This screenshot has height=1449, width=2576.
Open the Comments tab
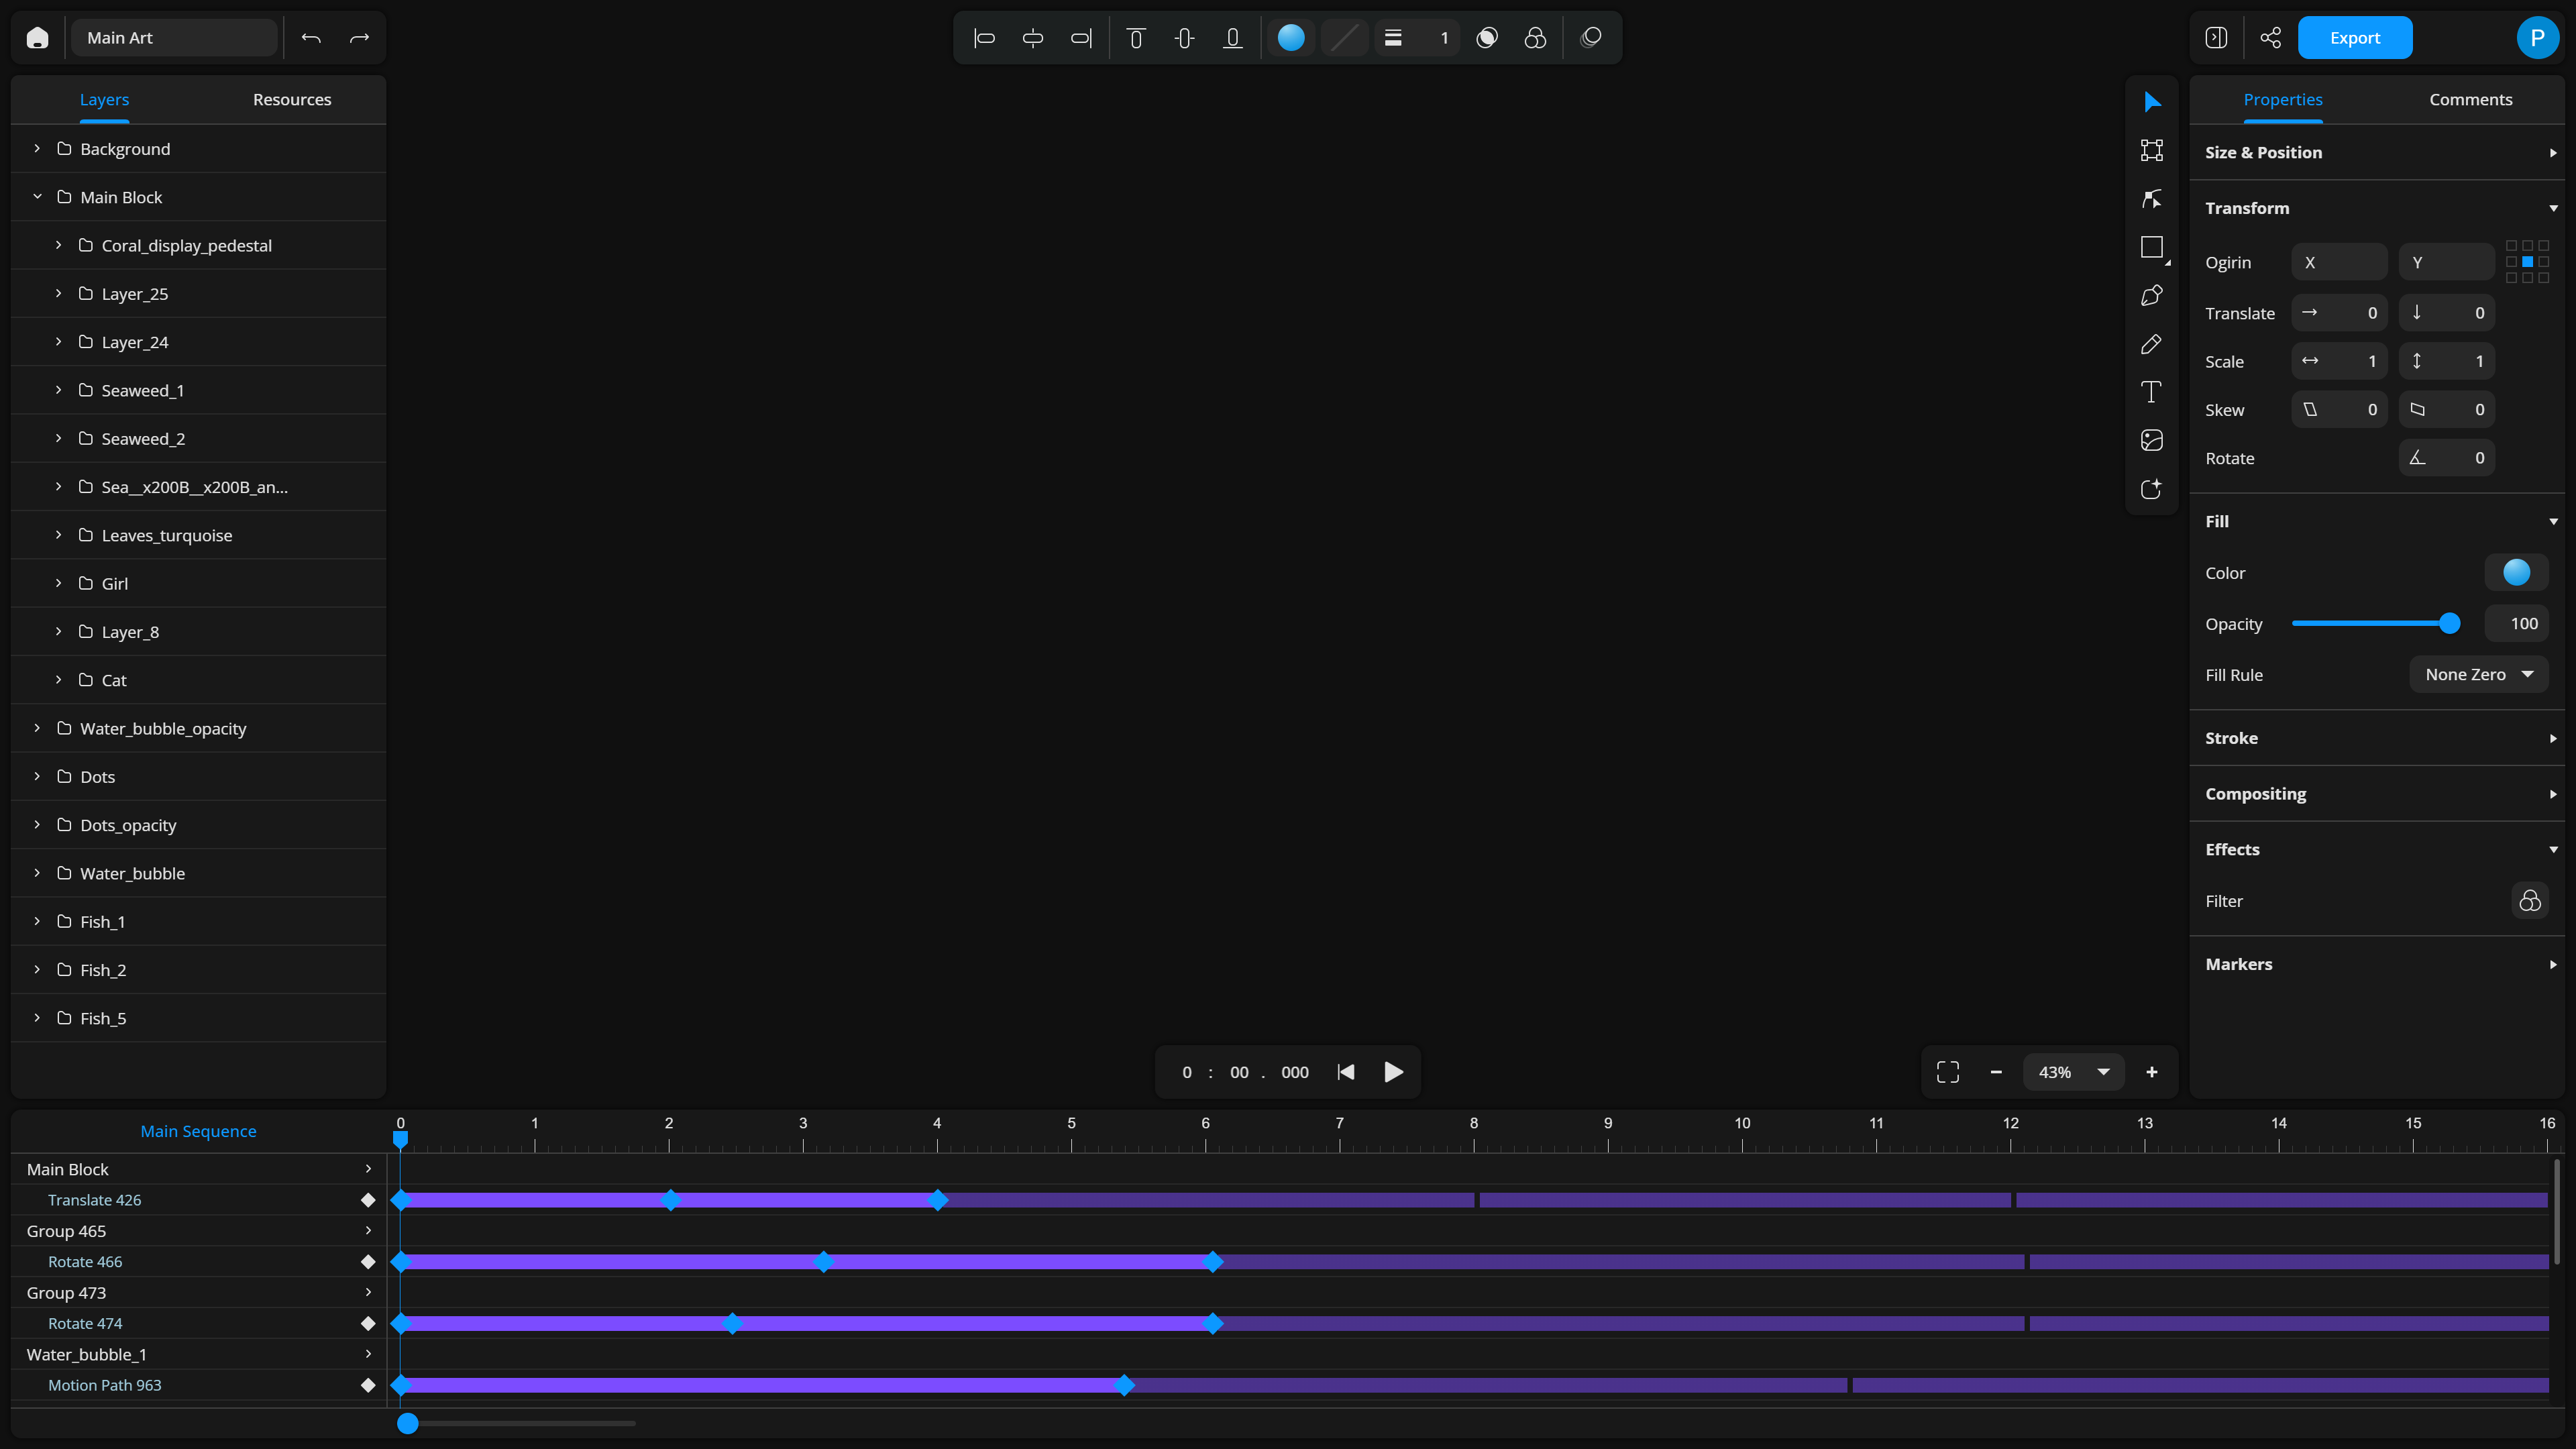click(2470, 99)
